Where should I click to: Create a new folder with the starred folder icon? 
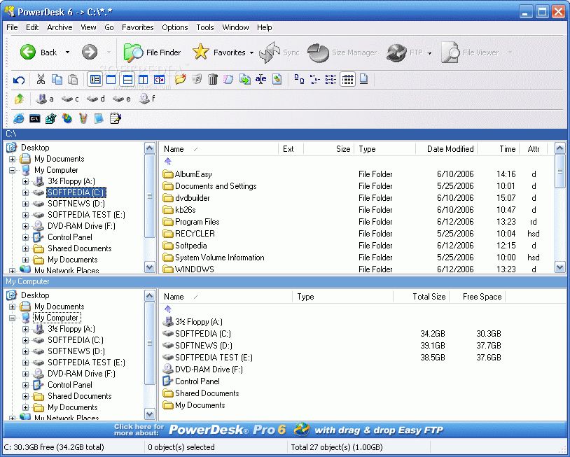(180, 79)
